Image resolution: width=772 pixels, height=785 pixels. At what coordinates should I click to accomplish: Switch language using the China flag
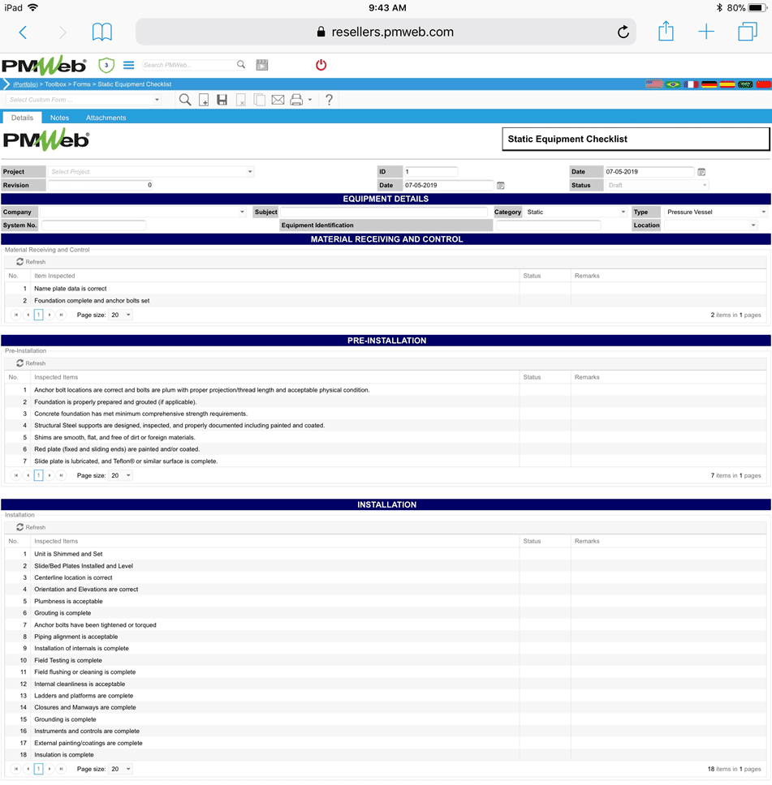coord(764,84)
